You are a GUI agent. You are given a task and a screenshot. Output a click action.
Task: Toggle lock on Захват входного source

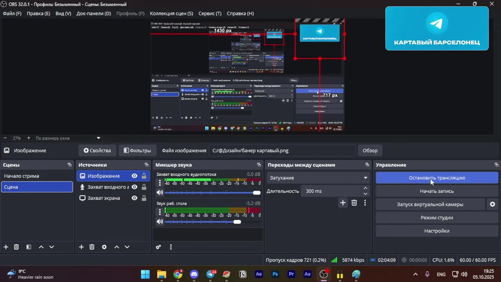point(144,187)
